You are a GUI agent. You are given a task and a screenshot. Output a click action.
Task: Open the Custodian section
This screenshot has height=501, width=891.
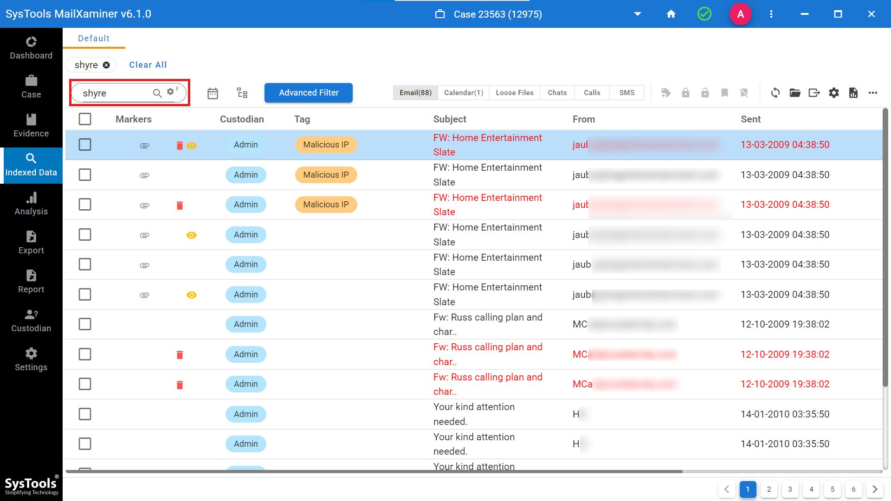[31, 321]
